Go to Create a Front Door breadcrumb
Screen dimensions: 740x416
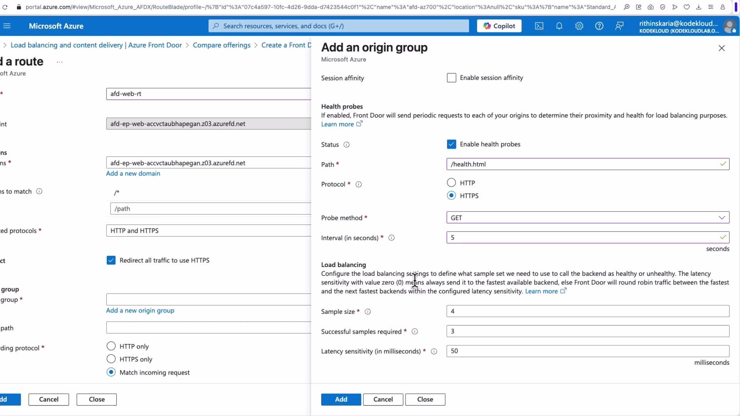(x=286, y=45)
